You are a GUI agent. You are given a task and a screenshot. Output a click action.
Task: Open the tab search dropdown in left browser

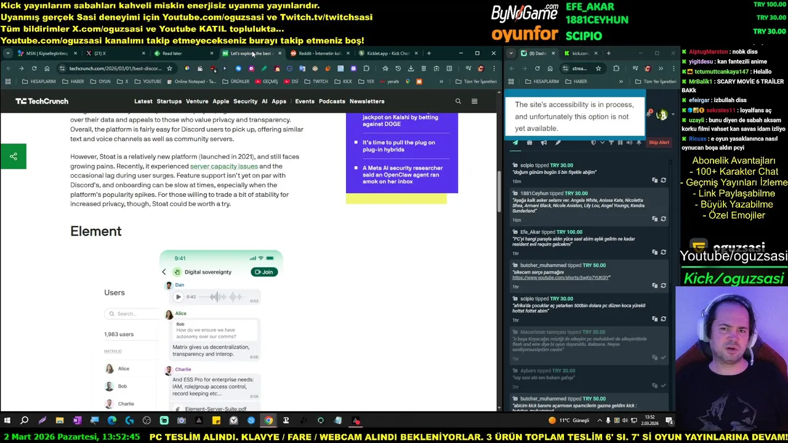click(7, 54)
